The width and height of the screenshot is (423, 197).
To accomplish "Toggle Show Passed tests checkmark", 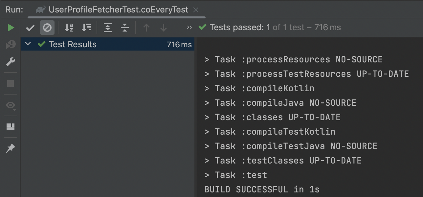I will click(30, 28).
